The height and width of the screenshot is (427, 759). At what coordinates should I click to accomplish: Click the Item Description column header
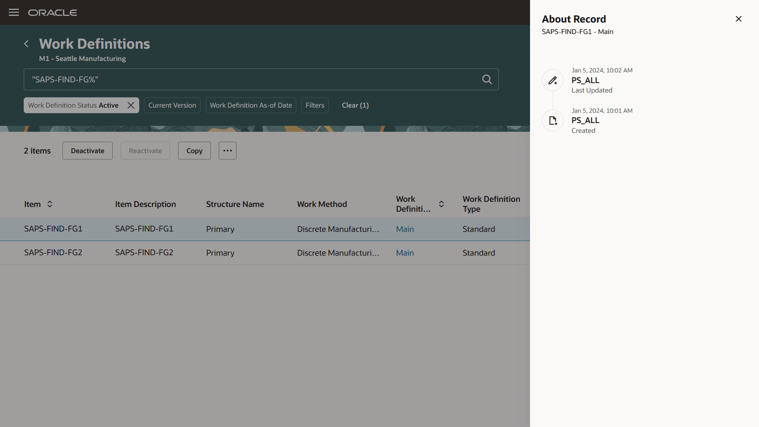[146, 204]
